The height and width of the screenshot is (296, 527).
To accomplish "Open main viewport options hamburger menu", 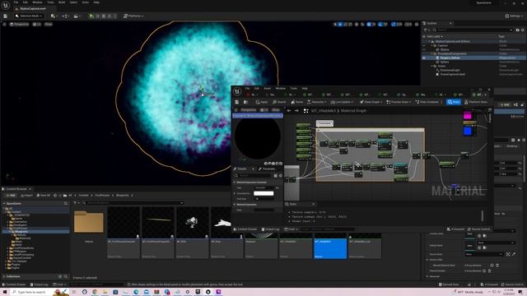I will [4, 24].
